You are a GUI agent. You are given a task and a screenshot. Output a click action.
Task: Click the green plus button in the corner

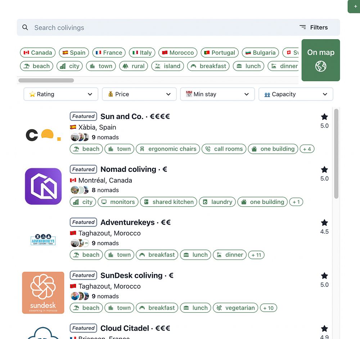[x=356, y=6]
